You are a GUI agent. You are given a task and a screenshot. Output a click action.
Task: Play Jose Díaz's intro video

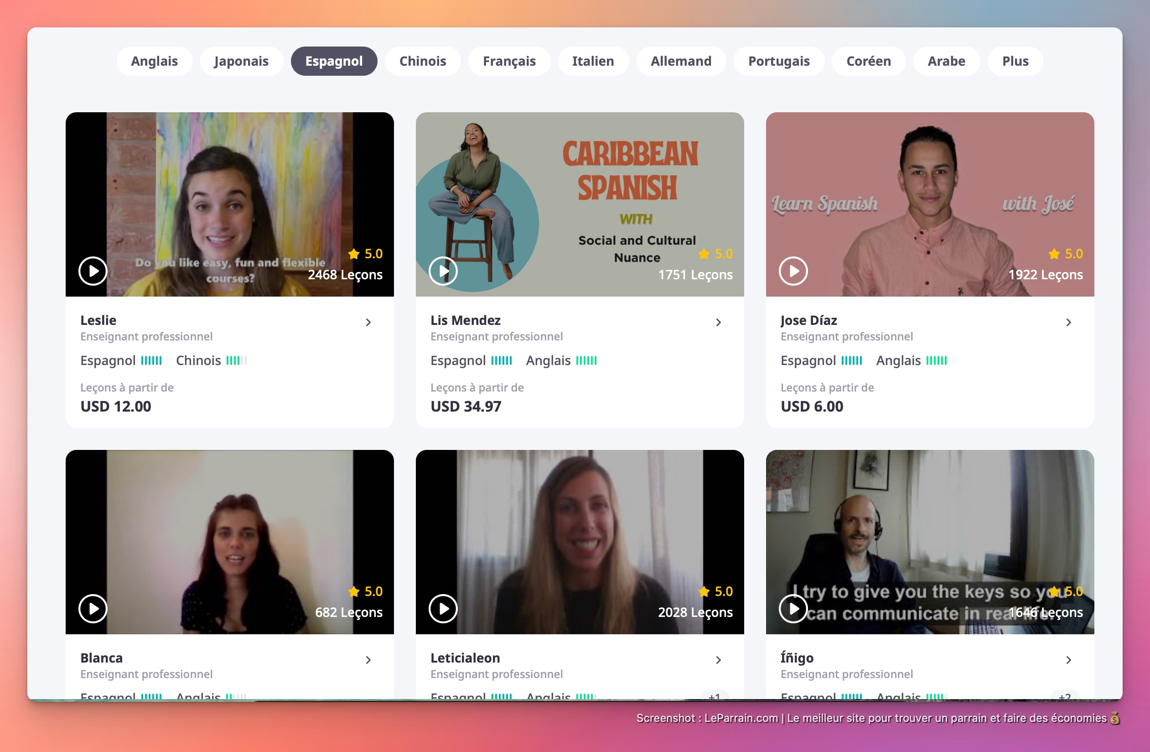(793, 271)
